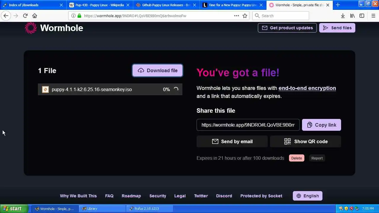Open Why We Built This link
Screen dimensions: 379x213
point(78,196)
